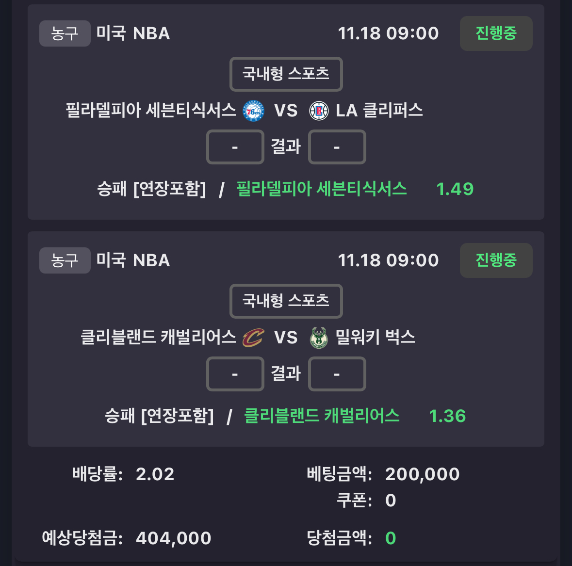Click the Cleveland Cavaliers team logo
The width and height of the screenshot is (572, 566).
point(253,338)
